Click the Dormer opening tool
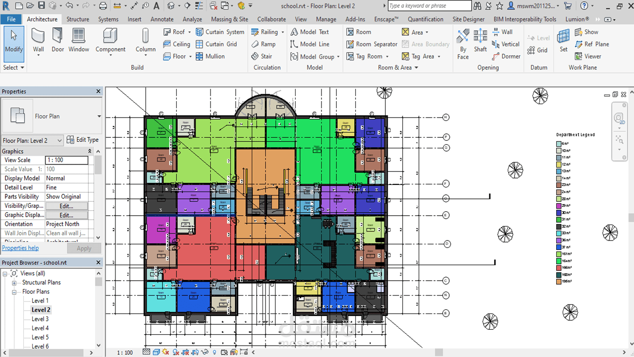This screenshot has width=634, height=357. [x=506, y=57]
